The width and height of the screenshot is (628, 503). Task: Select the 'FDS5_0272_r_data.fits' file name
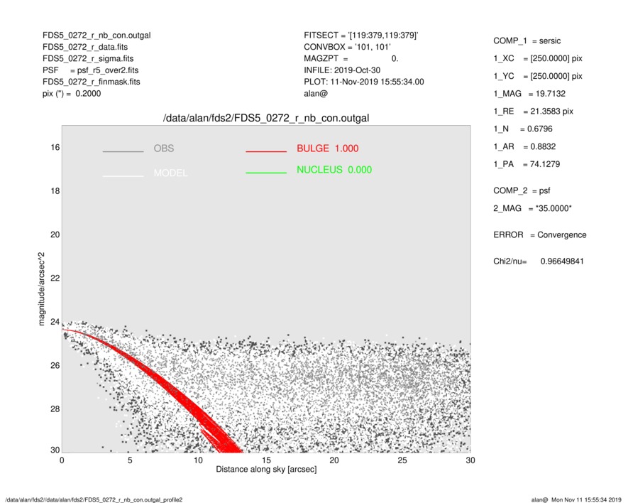click(x=85, y=47)
